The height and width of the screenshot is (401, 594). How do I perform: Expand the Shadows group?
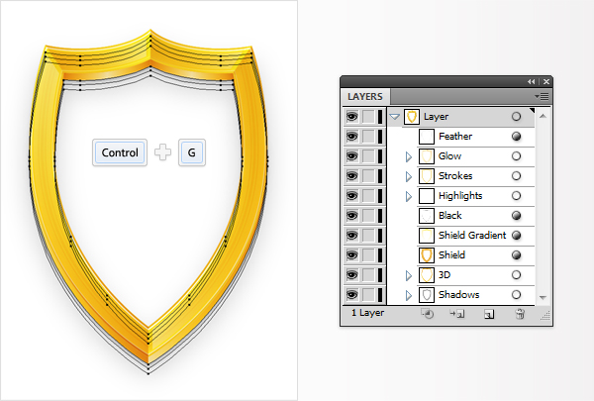coord(408,295)
